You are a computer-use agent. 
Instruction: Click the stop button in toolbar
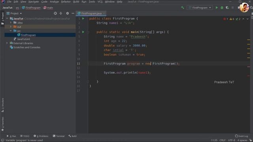coord(233,8)
